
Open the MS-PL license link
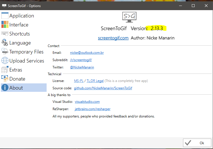pos(79,81)
